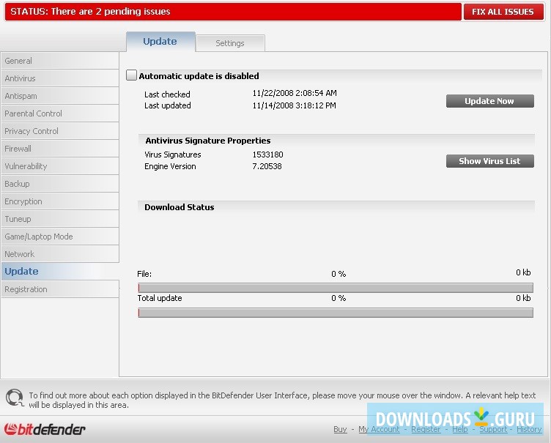Click the Total update progress bar
The height and width of the screenshot is (443, 551).
(336, 313)
